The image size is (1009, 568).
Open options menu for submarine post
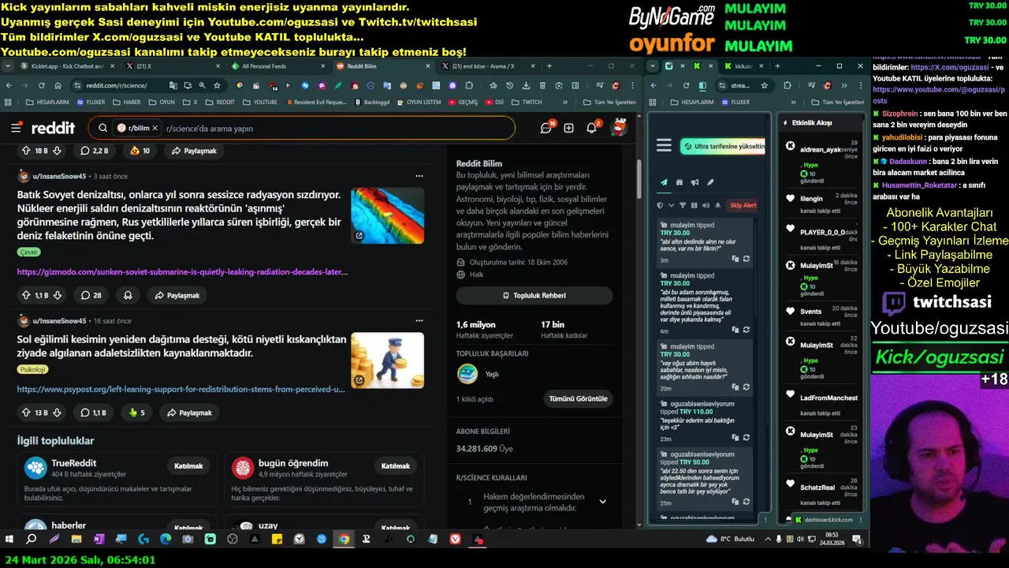pos(419,176)
